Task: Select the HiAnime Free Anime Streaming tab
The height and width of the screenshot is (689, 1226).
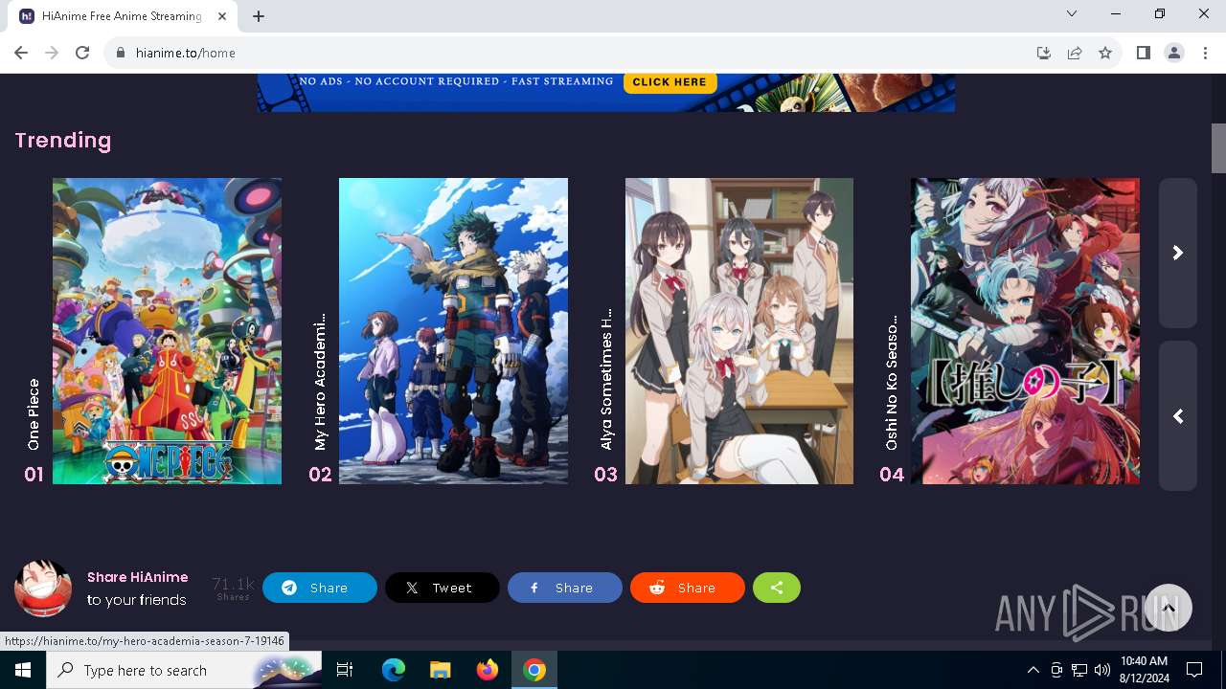Action: click(x=123, y=16)
